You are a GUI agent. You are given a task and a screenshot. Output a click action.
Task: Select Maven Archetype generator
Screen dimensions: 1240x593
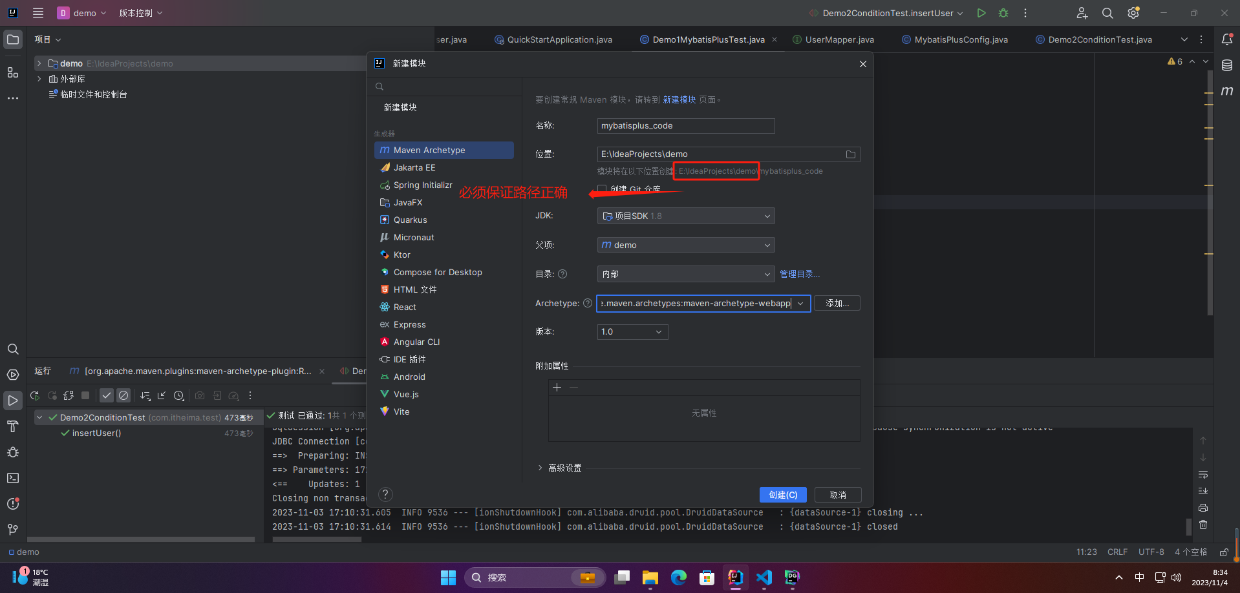[x=444, y=150]
